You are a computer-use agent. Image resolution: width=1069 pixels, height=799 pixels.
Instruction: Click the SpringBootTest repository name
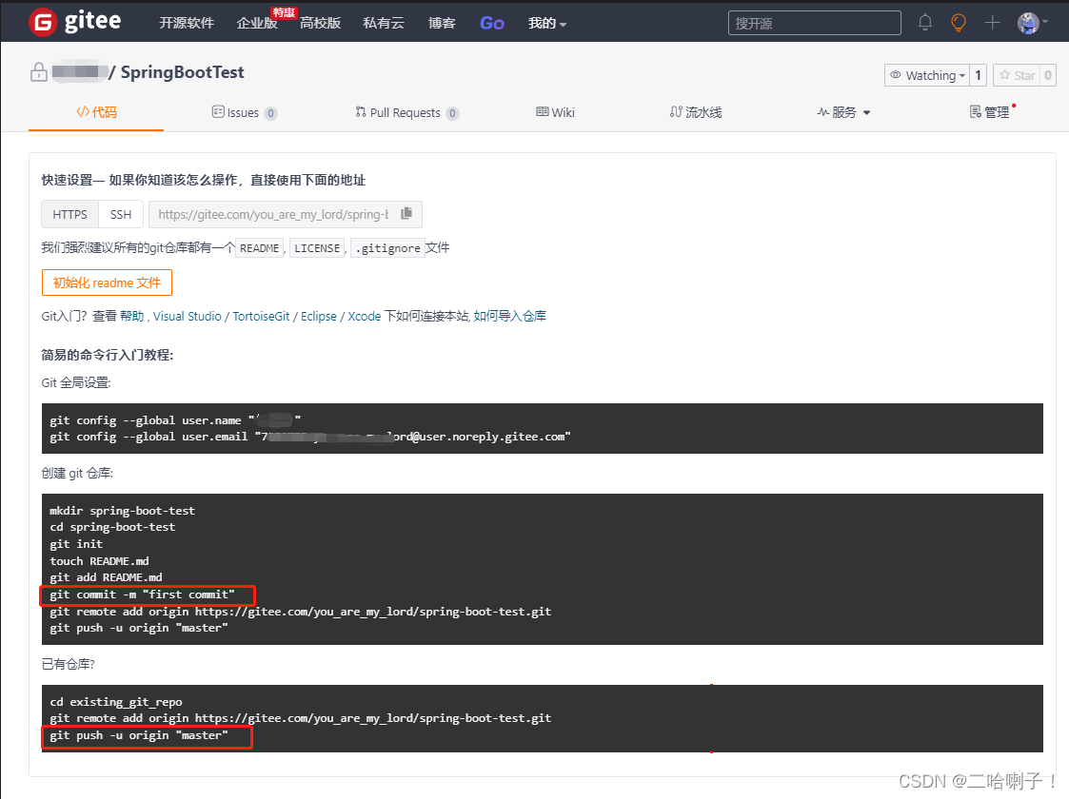[x=182, y=72]
